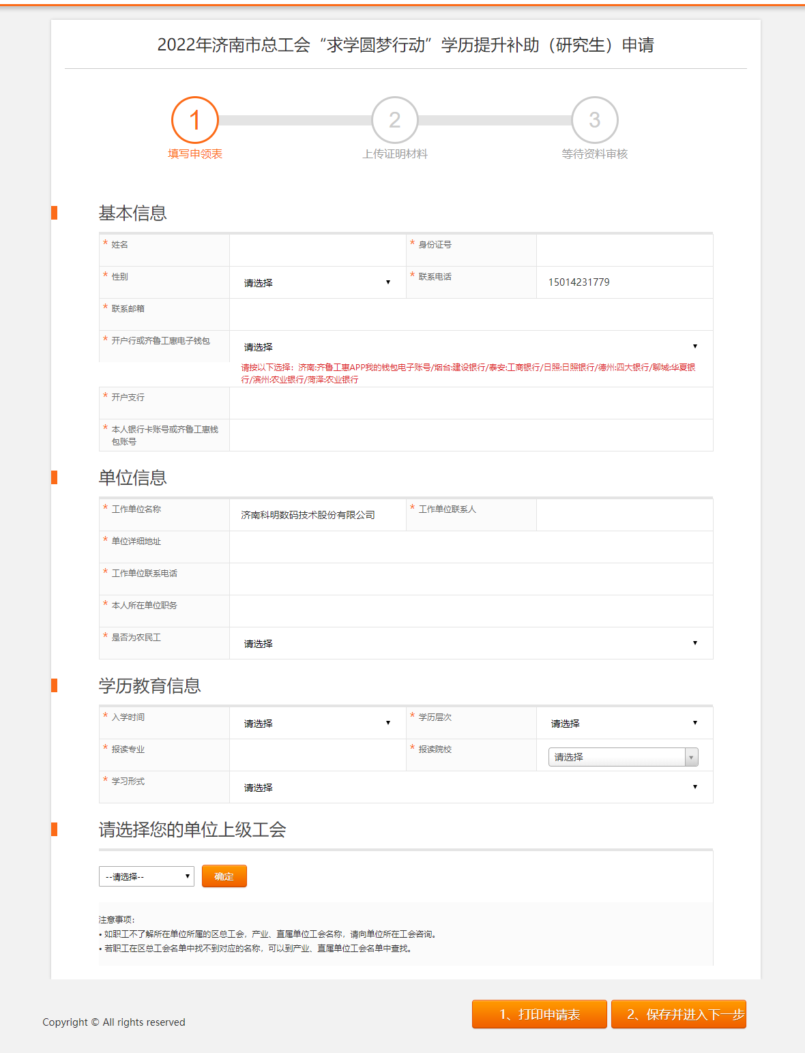
Task: Open the 学习形式 dropdown
Action: coord(471,787)
